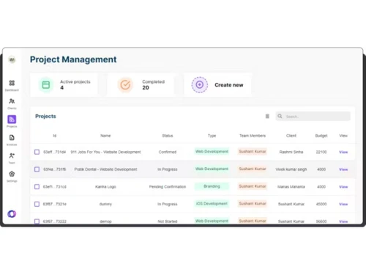Screen dimensions: 366x275
Task: Open the Settings sidebar icon
Action: (x=12, y=174)
